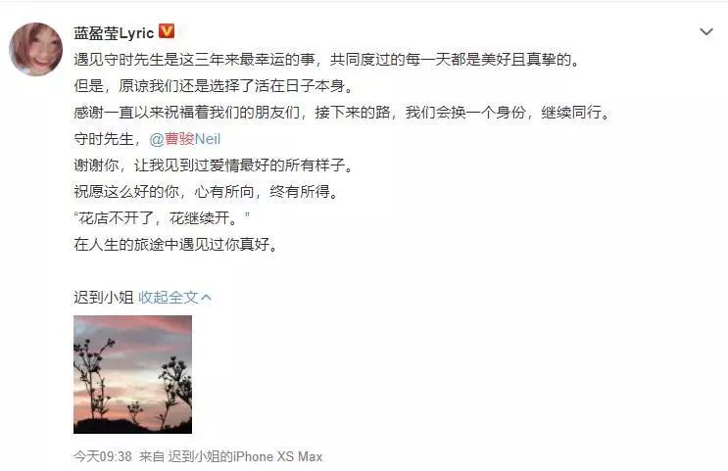Click the source 迟到小姐的iPhone XS Max
Viewport: 728px width, 471px height.
pos(245,456)
